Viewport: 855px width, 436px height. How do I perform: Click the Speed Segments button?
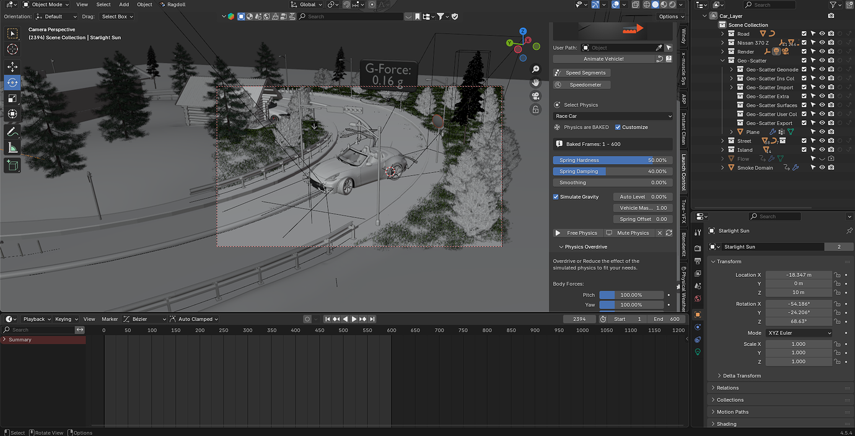[x=581, y=72]
